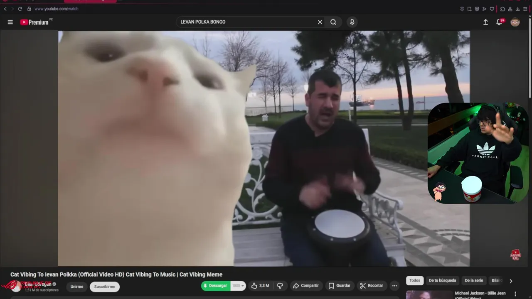Open the three-dot more actions menu
The width and height of the screenshot is (532, 299).
(394, 286)
